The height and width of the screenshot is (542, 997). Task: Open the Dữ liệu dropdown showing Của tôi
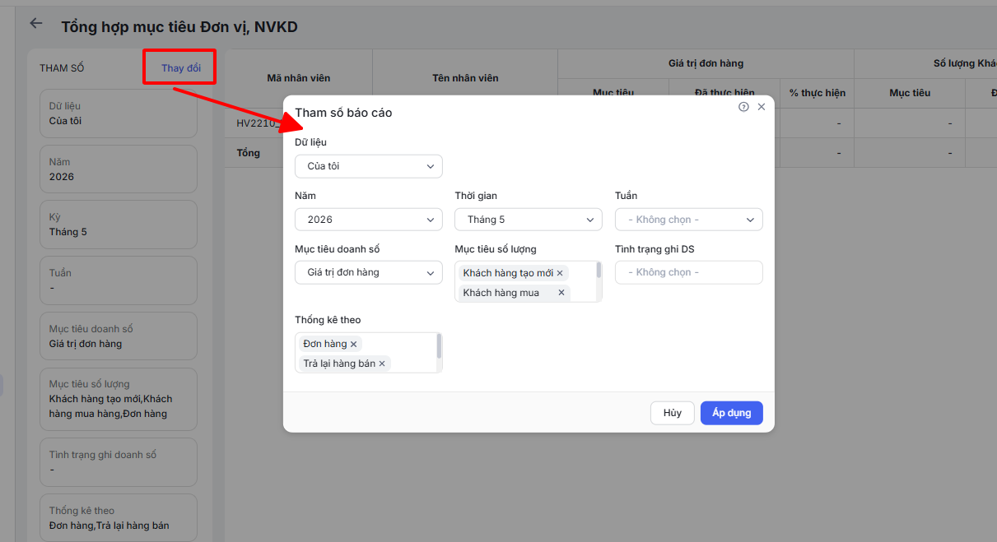pyautogui.click(x=369, y=166)
